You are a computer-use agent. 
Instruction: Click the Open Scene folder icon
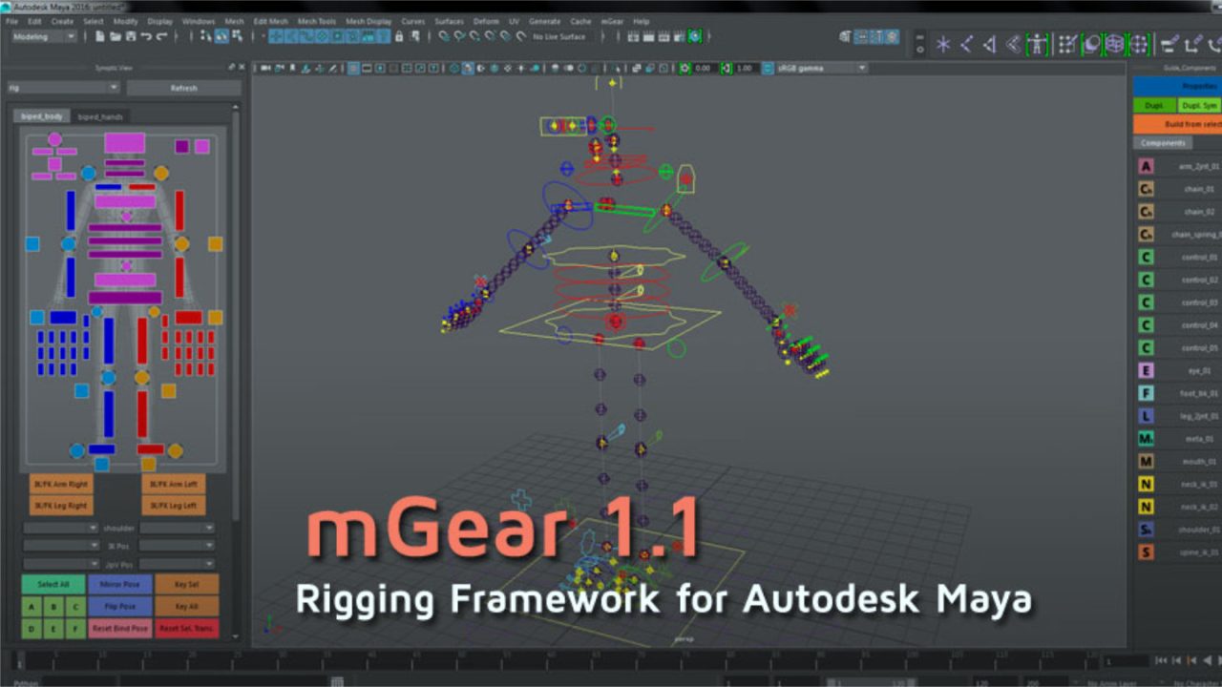click(116, 37)
